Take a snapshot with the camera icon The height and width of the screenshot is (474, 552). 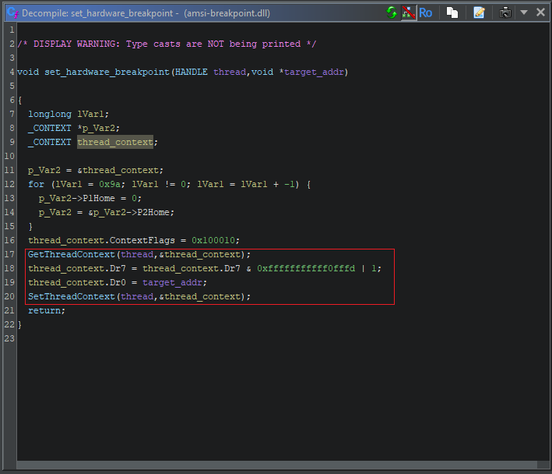click(505, 13)
